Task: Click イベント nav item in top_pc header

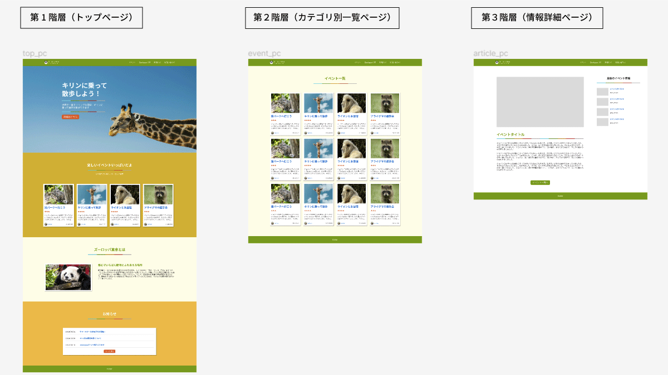Action: (132, 62)
